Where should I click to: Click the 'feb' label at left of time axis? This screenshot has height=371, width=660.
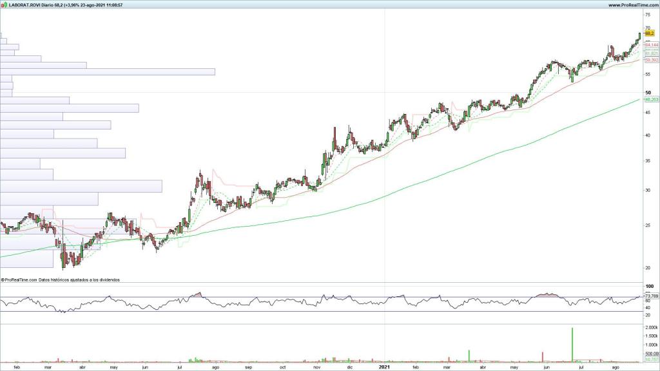coord(17,366)
